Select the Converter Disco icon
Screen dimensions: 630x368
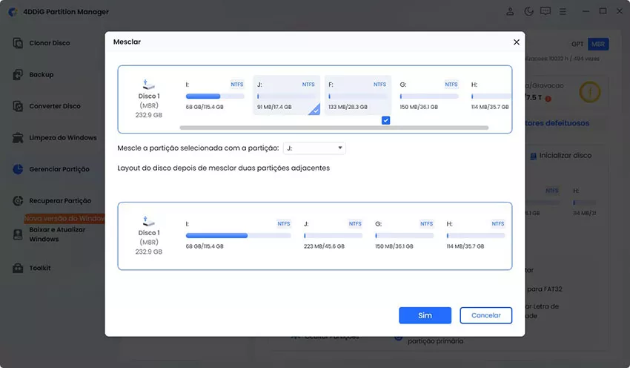coord(18,106)
